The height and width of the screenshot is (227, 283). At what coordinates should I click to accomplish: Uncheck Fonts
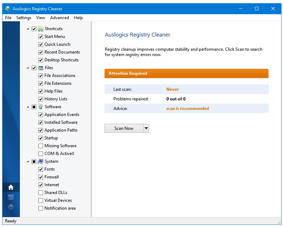click(x=41, y=169)
